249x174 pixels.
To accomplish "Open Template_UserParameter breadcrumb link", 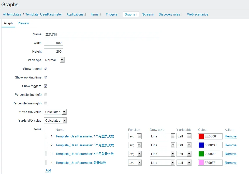I will click(x=43, y=14).
